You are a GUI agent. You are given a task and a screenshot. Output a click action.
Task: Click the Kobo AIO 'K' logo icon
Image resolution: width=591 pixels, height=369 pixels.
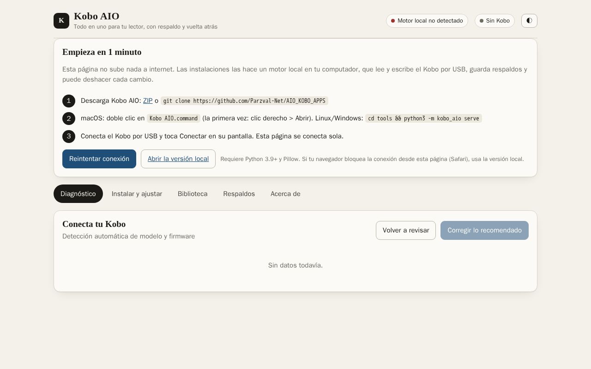point(61,21)
